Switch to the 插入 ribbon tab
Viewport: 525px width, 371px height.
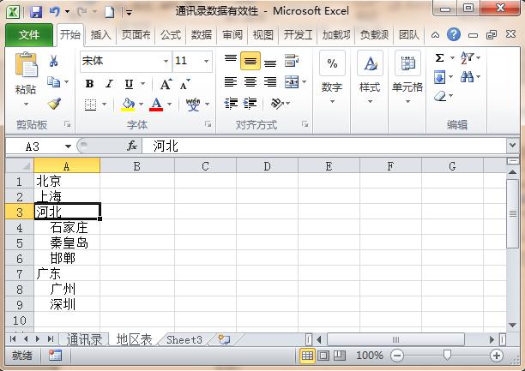pyautogui.click(x=100, y=35)
